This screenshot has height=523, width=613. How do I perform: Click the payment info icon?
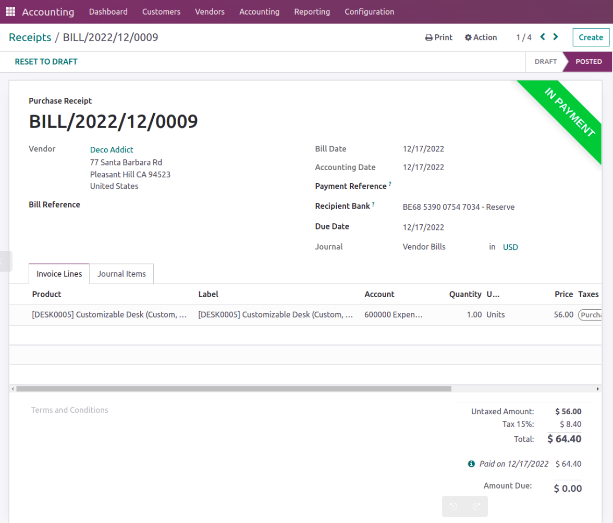471,464
